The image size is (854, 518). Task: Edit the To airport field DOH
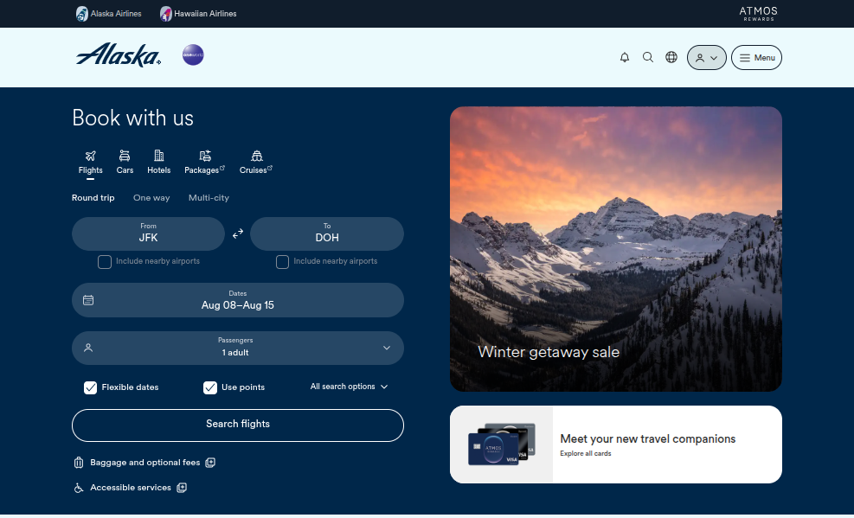coord(327,234)
